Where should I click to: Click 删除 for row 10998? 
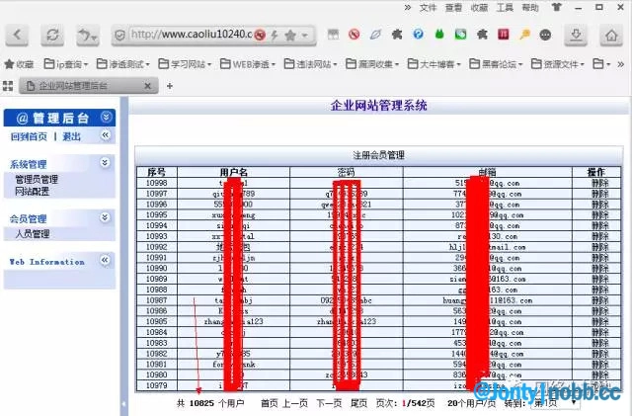(x=599, y=183)
